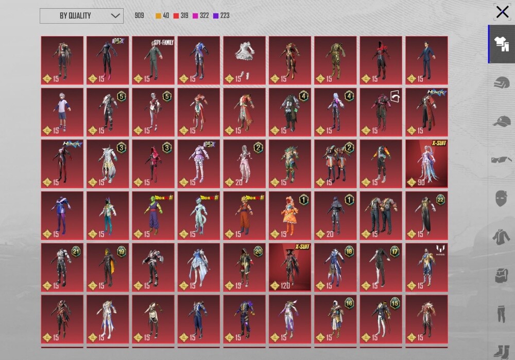Select the pink outfit costing 20 badge 2
The image size is (515, 360).
point(244,164)
